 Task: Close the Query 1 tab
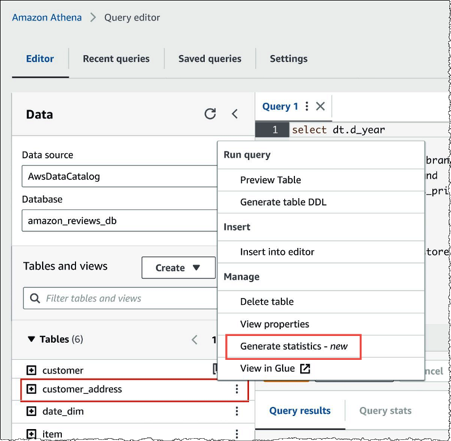(x=321, y=107)
